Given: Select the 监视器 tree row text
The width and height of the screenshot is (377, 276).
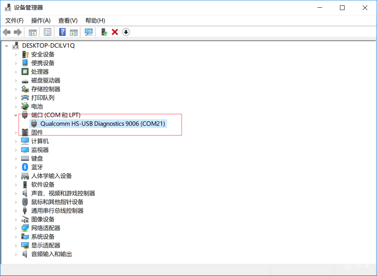Looking at the screenshot, I should tap(40, 150).
